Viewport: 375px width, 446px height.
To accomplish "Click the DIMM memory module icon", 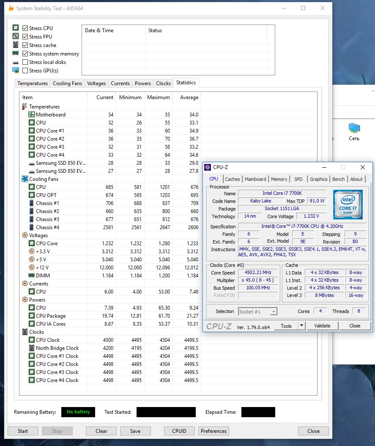I will pos(32,275).
